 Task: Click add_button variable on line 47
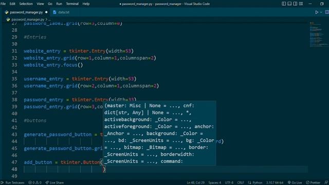38,162
